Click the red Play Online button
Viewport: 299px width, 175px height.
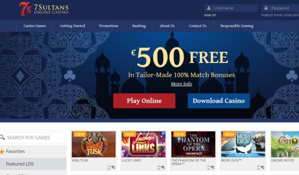[x=144, y=101]
